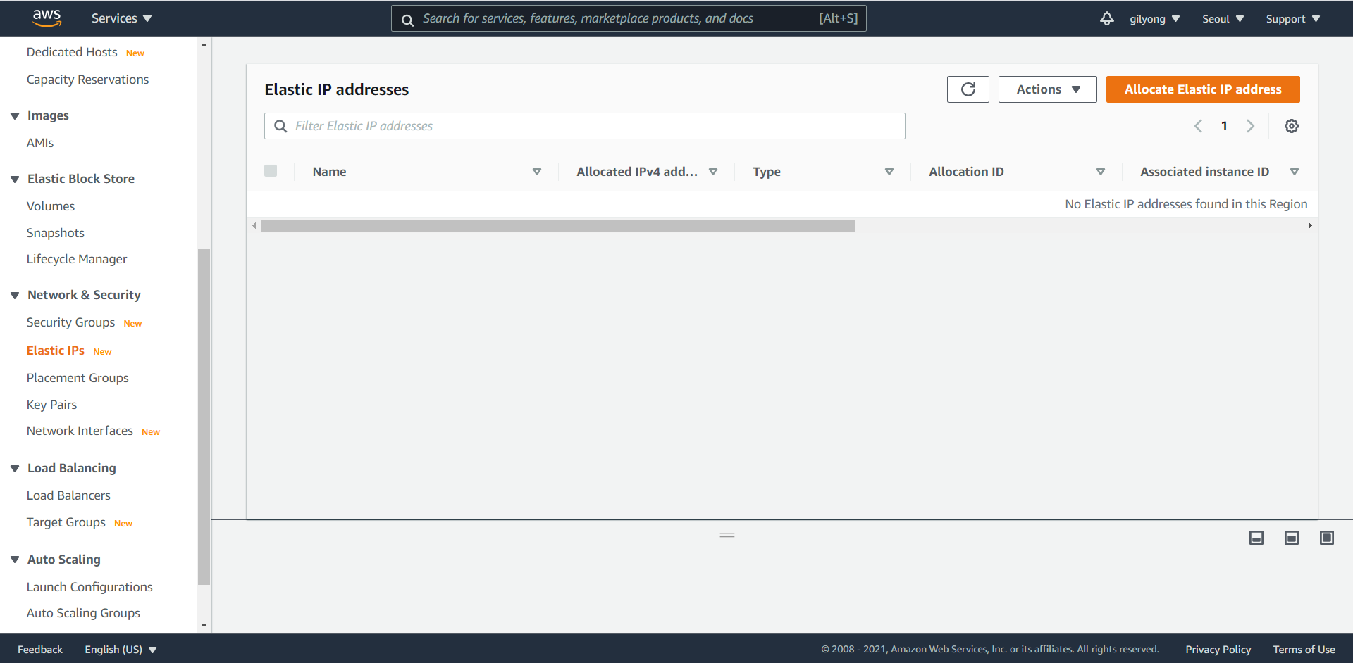Viewport: 1353px width, 663px height.
Task: Open English (US) language selector
Action: coord(121,650)
